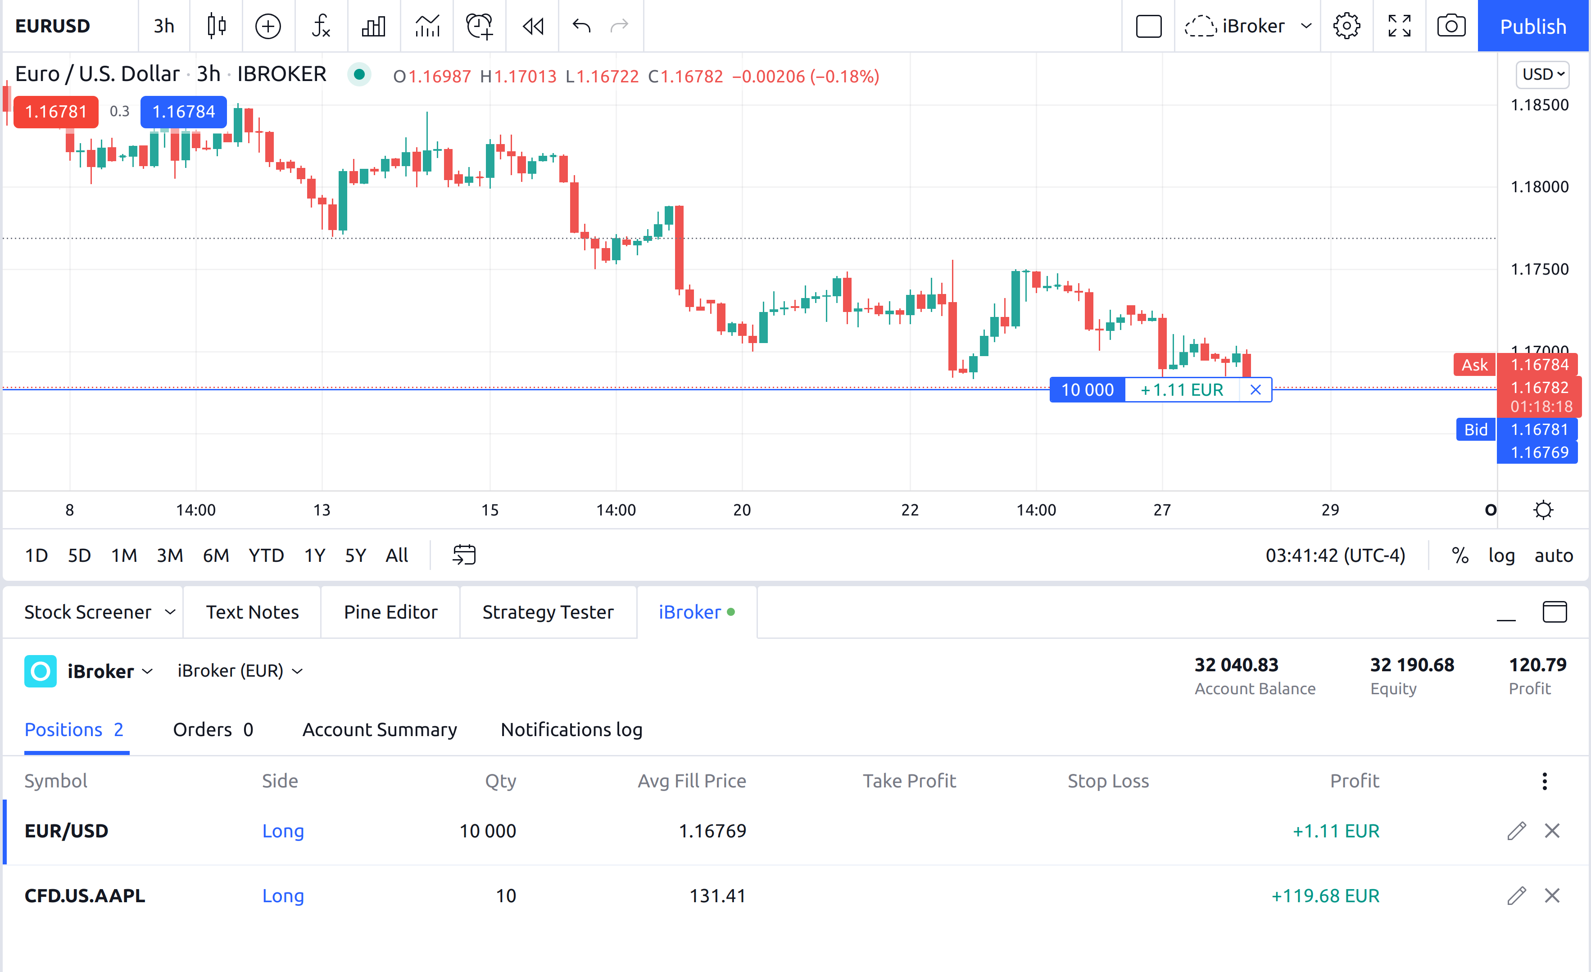
Task: Click the create alert clock icon
Action: tap(479, 26)
